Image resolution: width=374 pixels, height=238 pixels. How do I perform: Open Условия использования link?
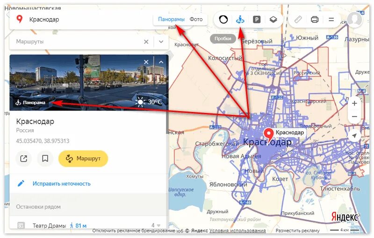click(x=237, y=231)
